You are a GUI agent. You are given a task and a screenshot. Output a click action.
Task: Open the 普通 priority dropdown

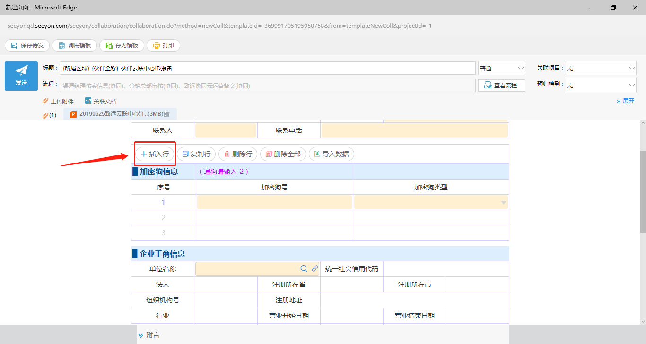pyautogui.click(x=502, y=68)
